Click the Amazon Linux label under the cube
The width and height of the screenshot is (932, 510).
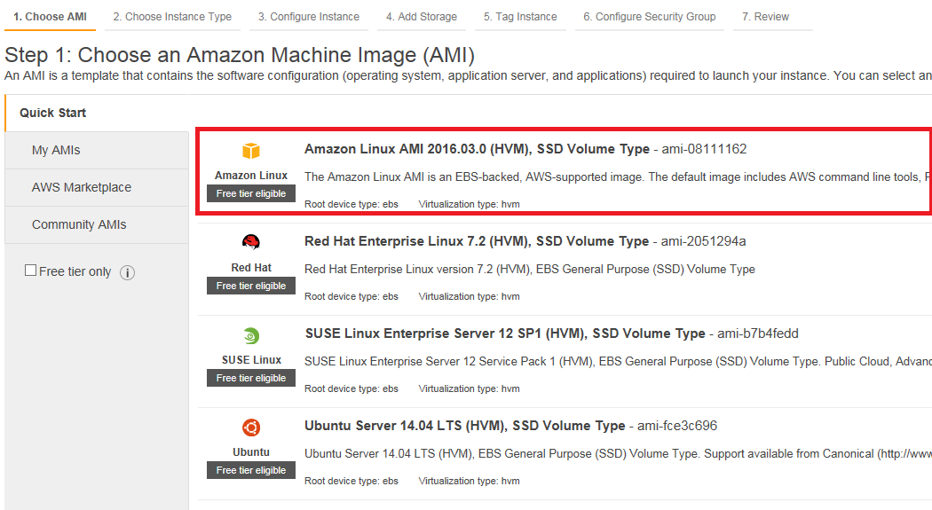[251, 175]
